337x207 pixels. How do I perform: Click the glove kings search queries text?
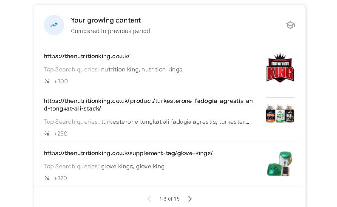133,166
